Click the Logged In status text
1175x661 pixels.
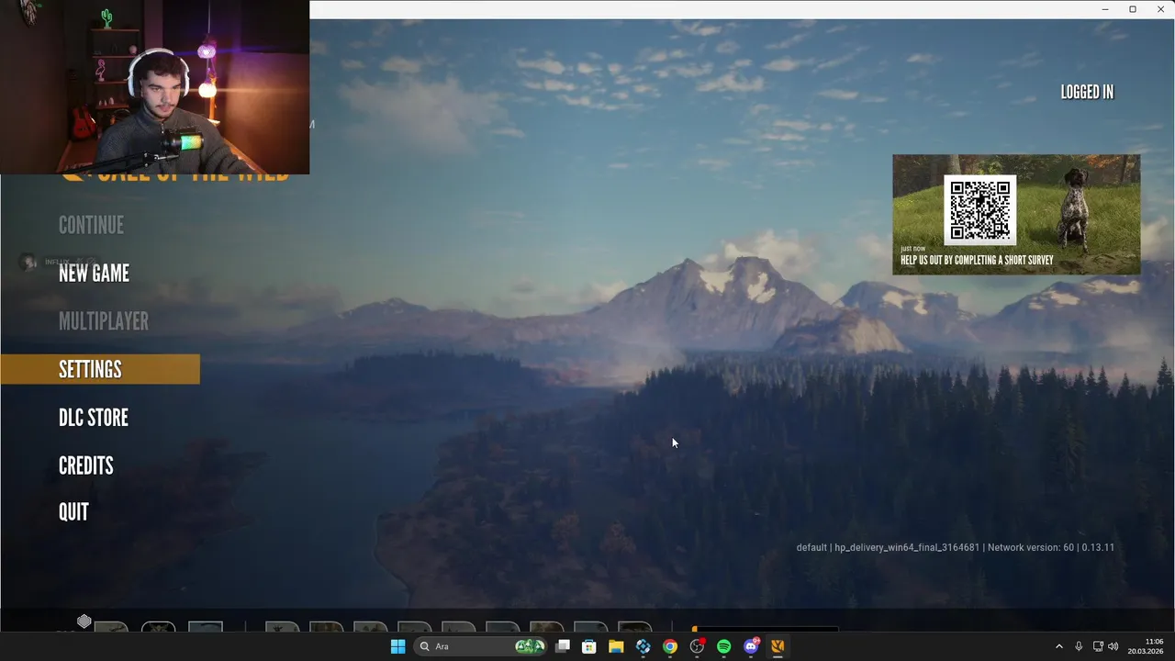tap(1087, 92)
